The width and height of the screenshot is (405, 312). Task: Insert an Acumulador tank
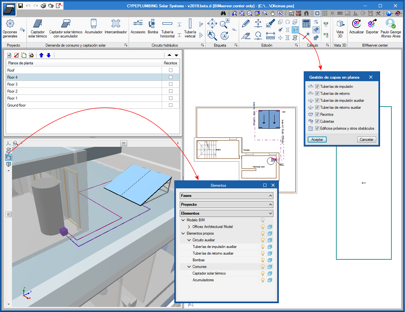pos(94,27)
